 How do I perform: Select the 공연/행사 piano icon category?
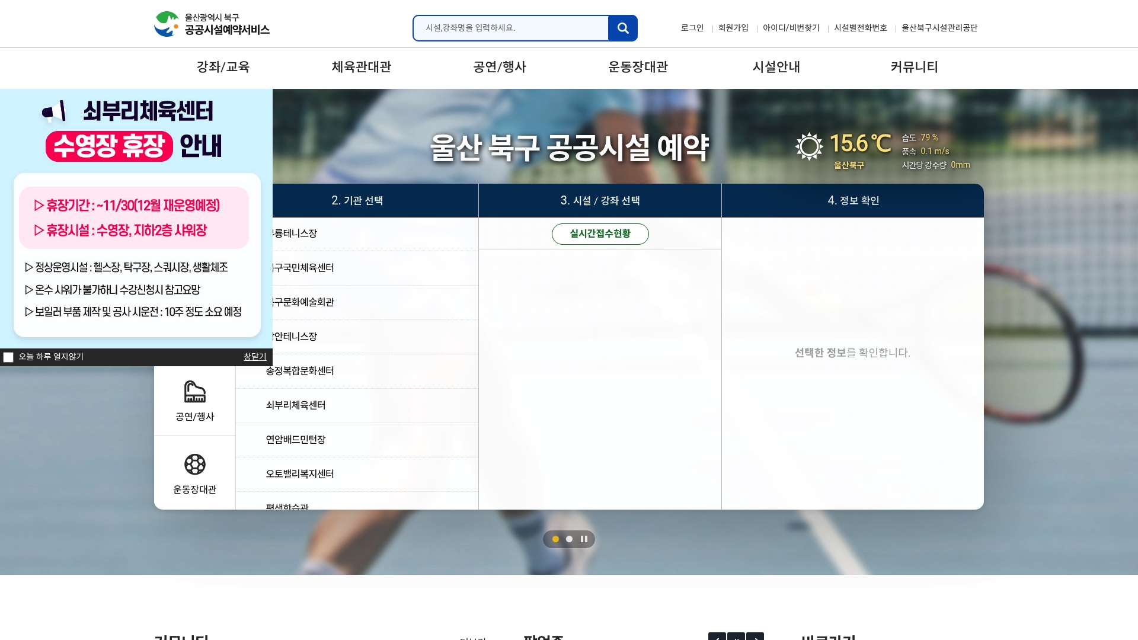[194, 401]
